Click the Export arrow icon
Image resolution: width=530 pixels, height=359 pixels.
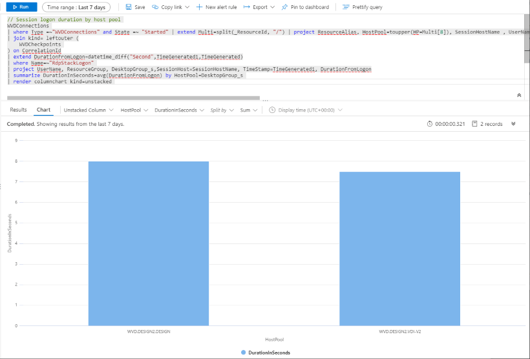[247, 7]
